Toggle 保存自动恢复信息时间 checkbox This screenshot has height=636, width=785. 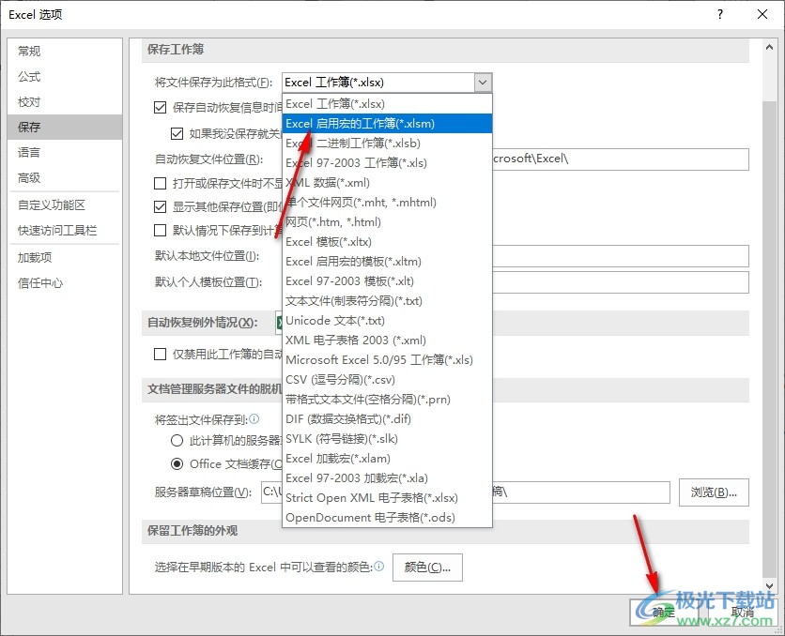pyautogui.click(x=161, y=108)
